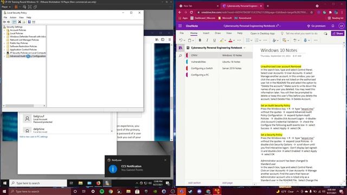Viewport: 347px width, 195px height.
Task: Click the Share button
Action: pos(338,34)
